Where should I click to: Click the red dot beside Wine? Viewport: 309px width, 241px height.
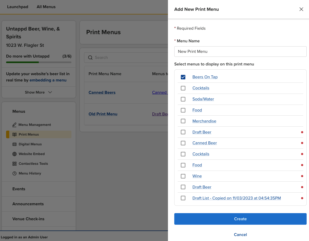click(x=302, y=176)
